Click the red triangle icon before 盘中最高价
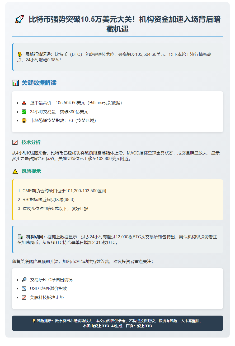Image resolution: width=235 pixels, height=346 pixels. click(24, 103)
